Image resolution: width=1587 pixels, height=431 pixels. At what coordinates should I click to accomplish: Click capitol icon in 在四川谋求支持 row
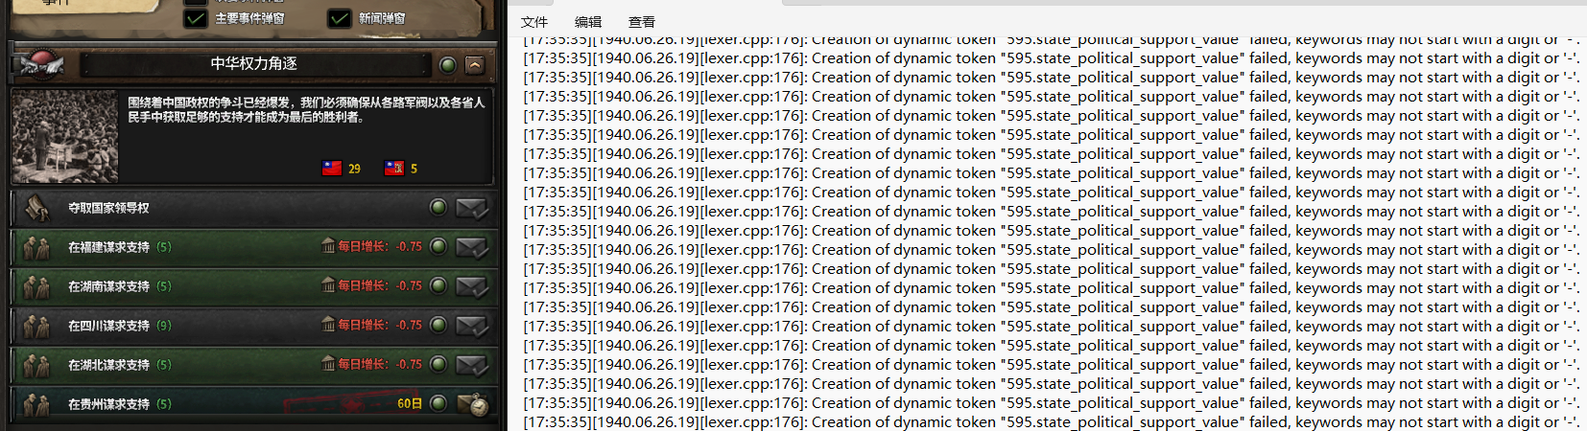[328, 324]
